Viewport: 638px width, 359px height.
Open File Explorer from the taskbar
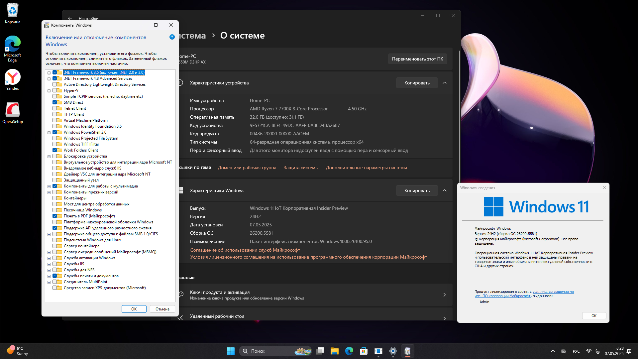pos(335,351)
